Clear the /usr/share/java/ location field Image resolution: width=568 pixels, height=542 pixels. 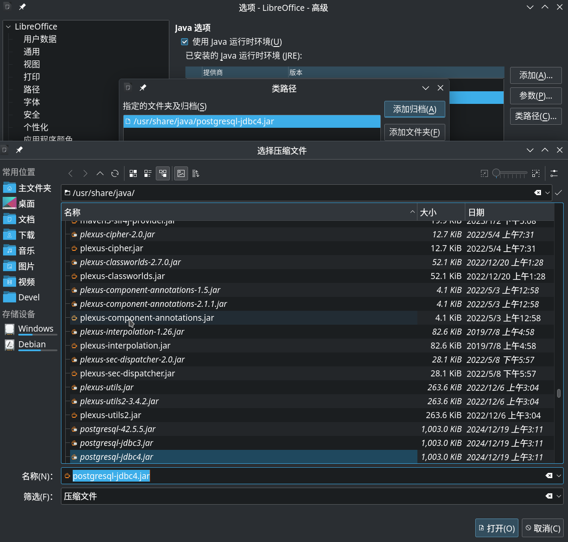click(538, 193)
